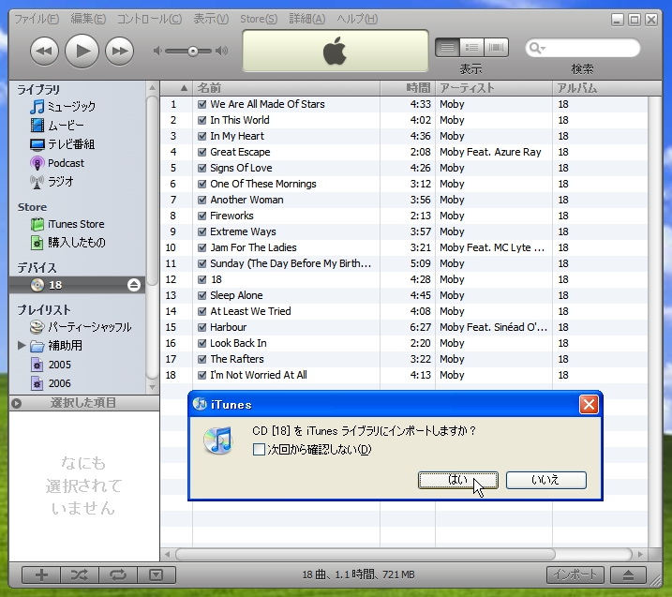The width and height of the screenshot is (672, 597).
Task: Click はい to import CD
Action: pos(458,480)
